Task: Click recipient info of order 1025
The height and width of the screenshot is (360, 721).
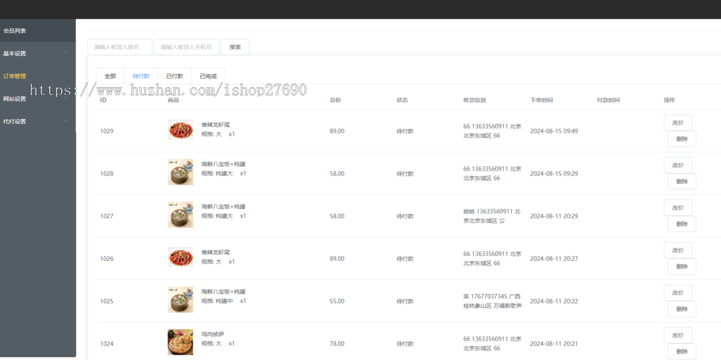Action: 492,301
